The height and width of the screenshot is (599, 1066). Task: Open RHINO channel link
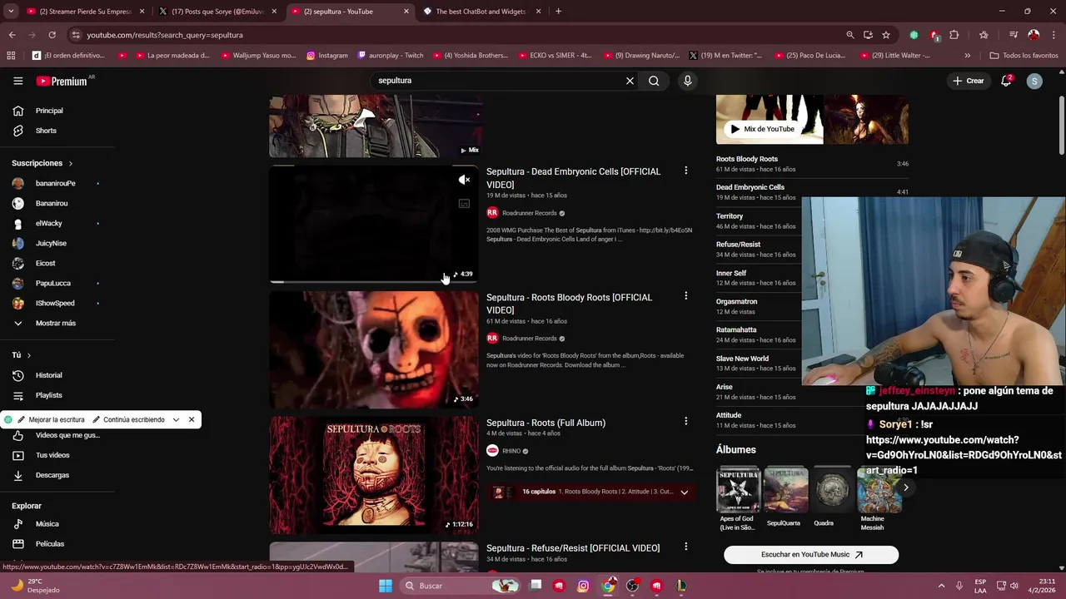[511, 451]
